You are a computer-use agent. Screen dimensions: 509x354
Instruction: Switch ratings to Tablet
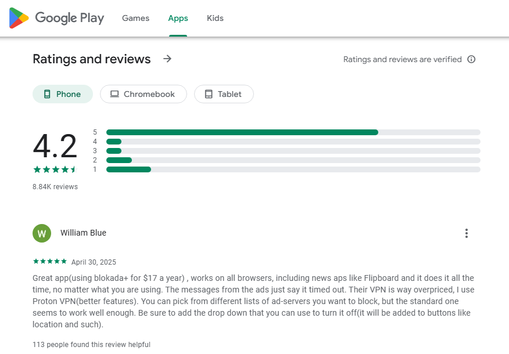[x=224, y=93]
